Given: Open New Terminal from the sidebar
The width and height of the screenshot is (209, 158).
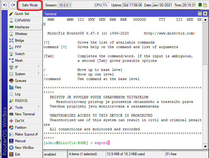Looking at the screenshot, I should pyautogui.click(x=25, y=114).
